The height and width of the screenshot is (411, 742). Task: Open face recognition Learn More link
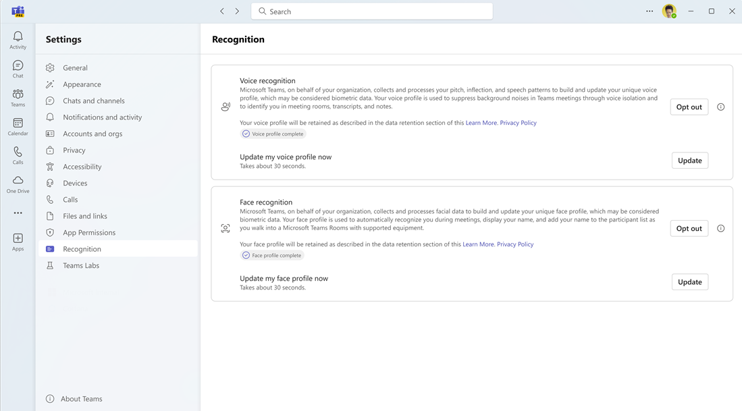[x=479, y=244]
